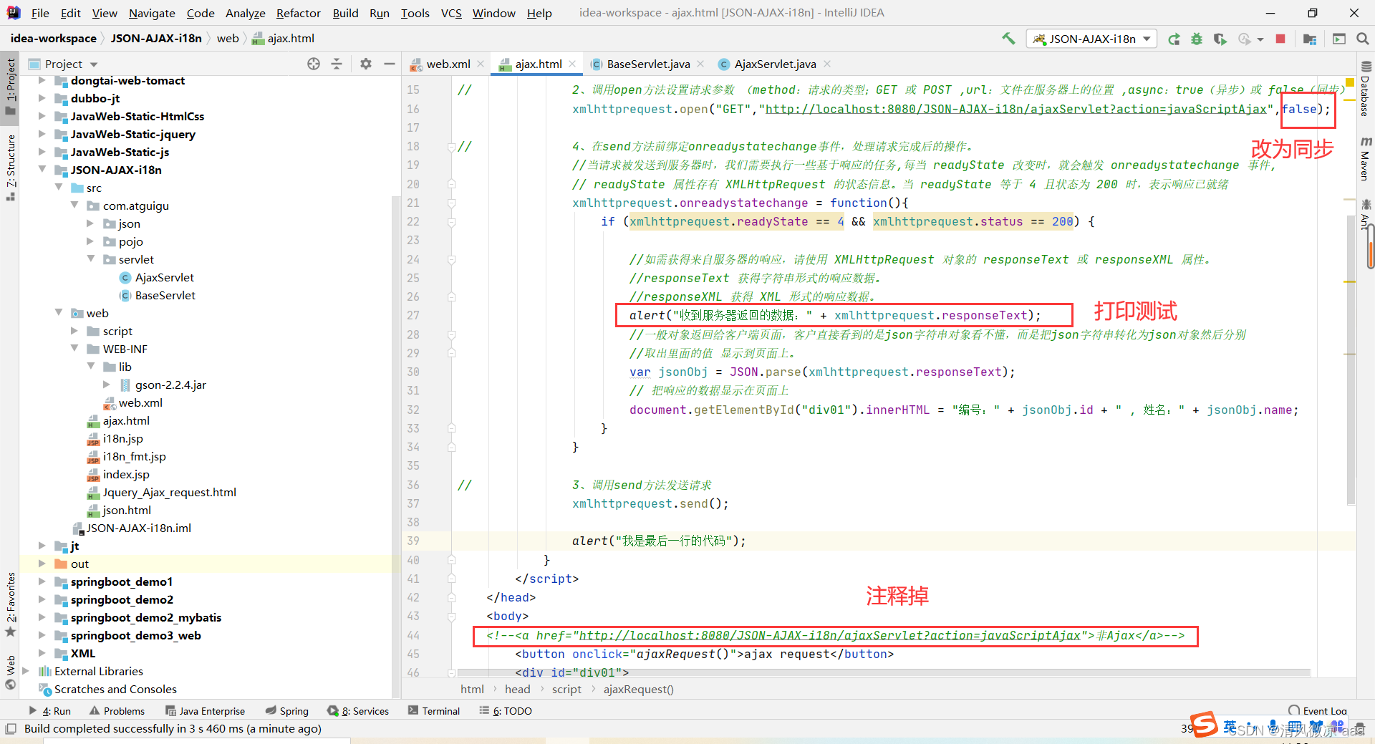Image resolution: width=1375 pixels, height=744 pixels.
Task: Switch to the web.xml tab
Action: [448, 64]
